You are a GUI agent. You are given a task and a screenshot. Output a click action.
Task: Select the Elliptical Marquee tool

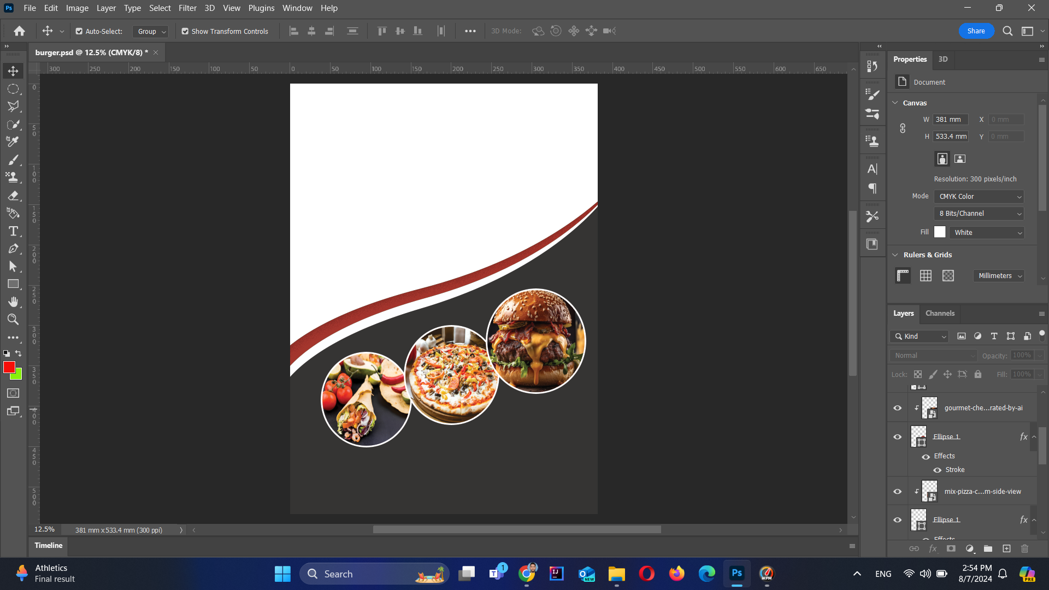[x=13, y=88]
